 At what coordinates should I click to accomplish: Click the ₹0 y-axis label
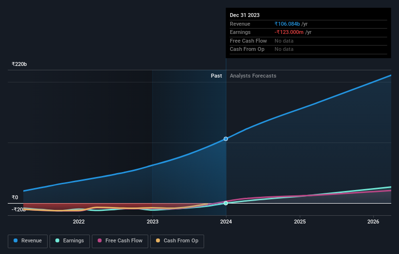[15, 197]
